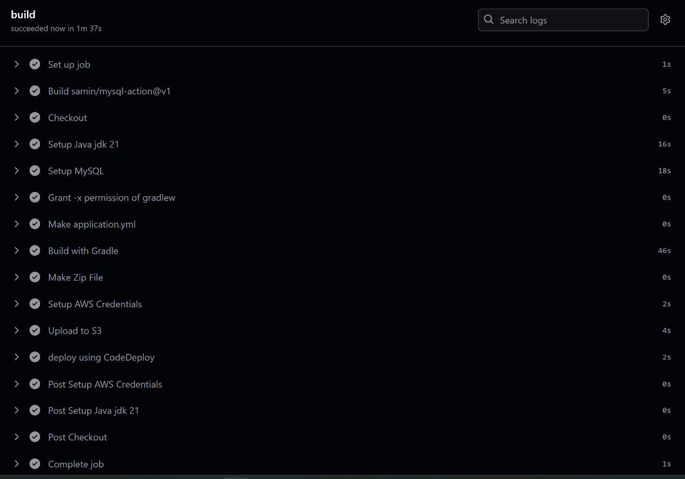The height and width of the screenshot is (479, 685).
Task: Open the Setup Java jdk 21 label
Action: click(x=83, y=144)
